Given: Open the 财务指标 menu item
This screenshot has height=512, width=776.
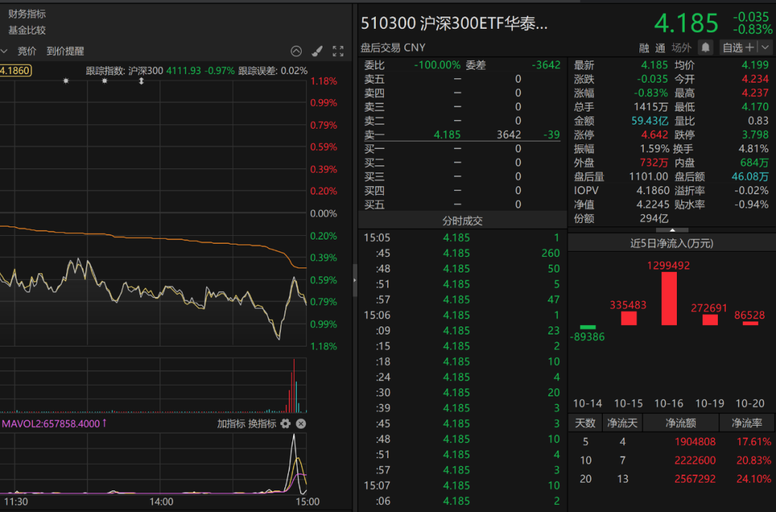Looking at the screenshot, I should (27, 14).
